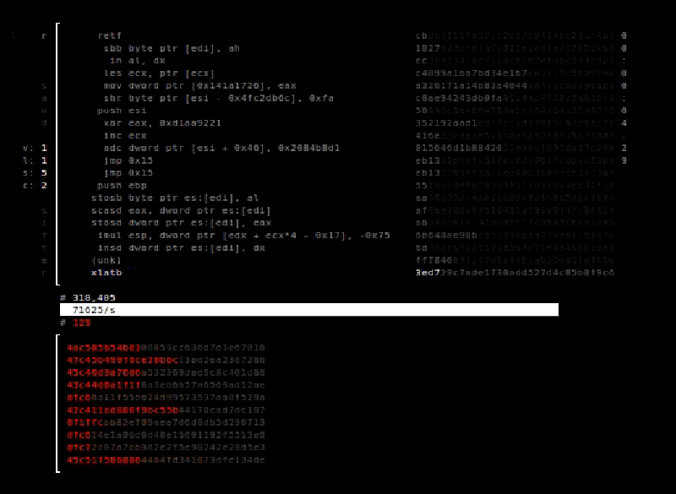Select 'mov dword ptr [0x141a1720], eax' line
Image resolution: width=676 pixels, height=494 pixels.
(x=199, y=85)
